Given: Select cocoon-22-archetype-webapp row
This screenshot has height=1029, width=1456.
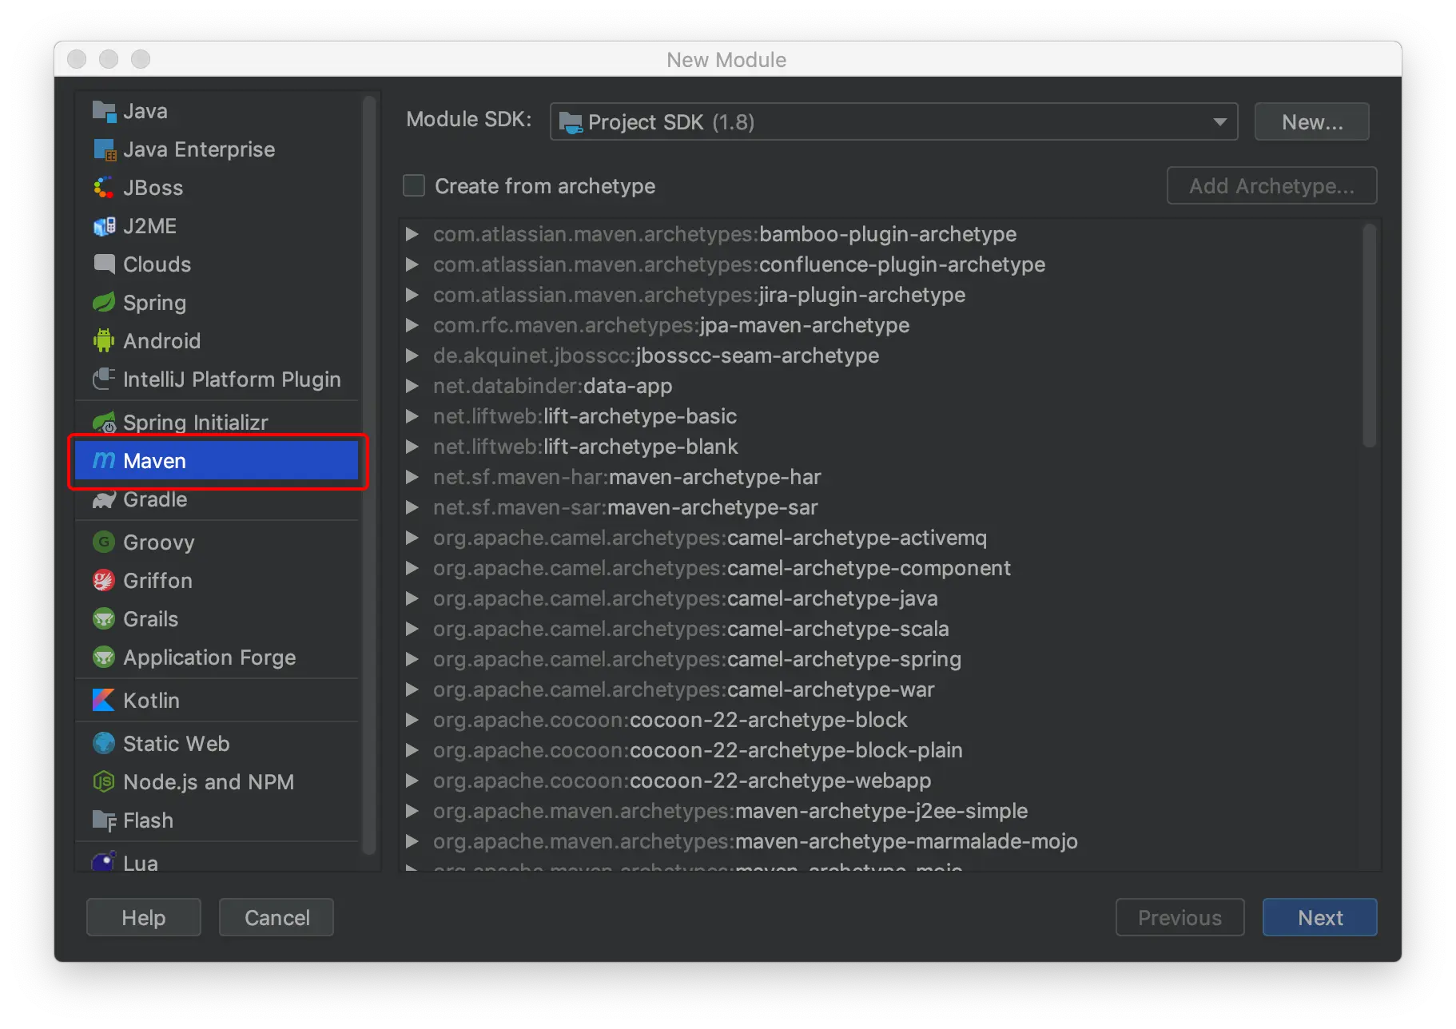Looking at the screenshot, I should tap(881, 781).
